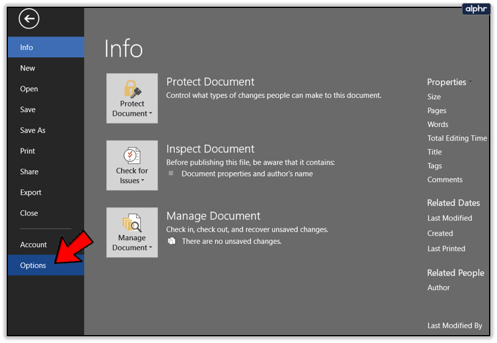This screenshot has height=343, width=497.
Task: Click the Words property label
Action: point(437,125)
